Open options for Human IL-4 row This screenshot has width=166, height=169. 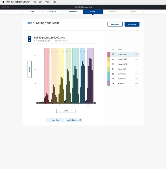click(x=136, y=74)
